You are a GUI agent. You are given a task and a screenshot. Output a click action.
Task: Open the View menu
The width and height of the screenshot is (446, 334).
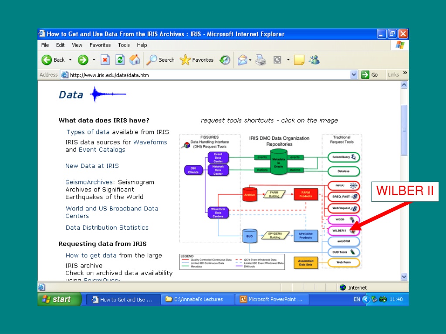[x=77, y=45]
